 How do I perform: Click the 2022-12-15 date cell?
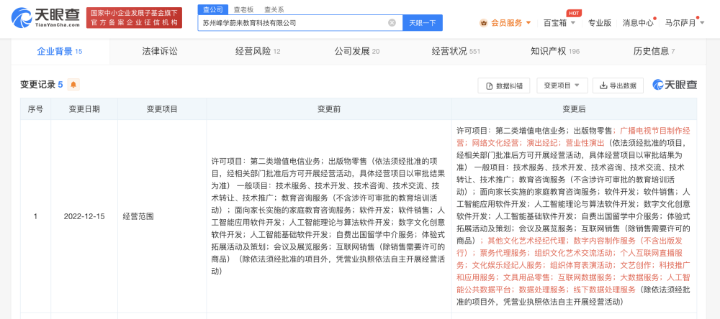coord(84,216)
